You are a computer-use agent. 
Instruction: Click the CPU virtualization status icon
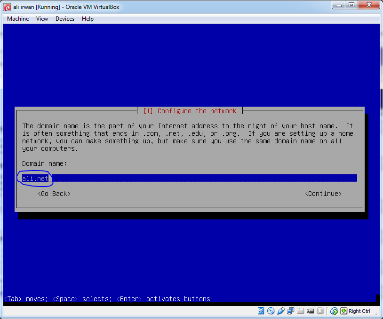320,311
